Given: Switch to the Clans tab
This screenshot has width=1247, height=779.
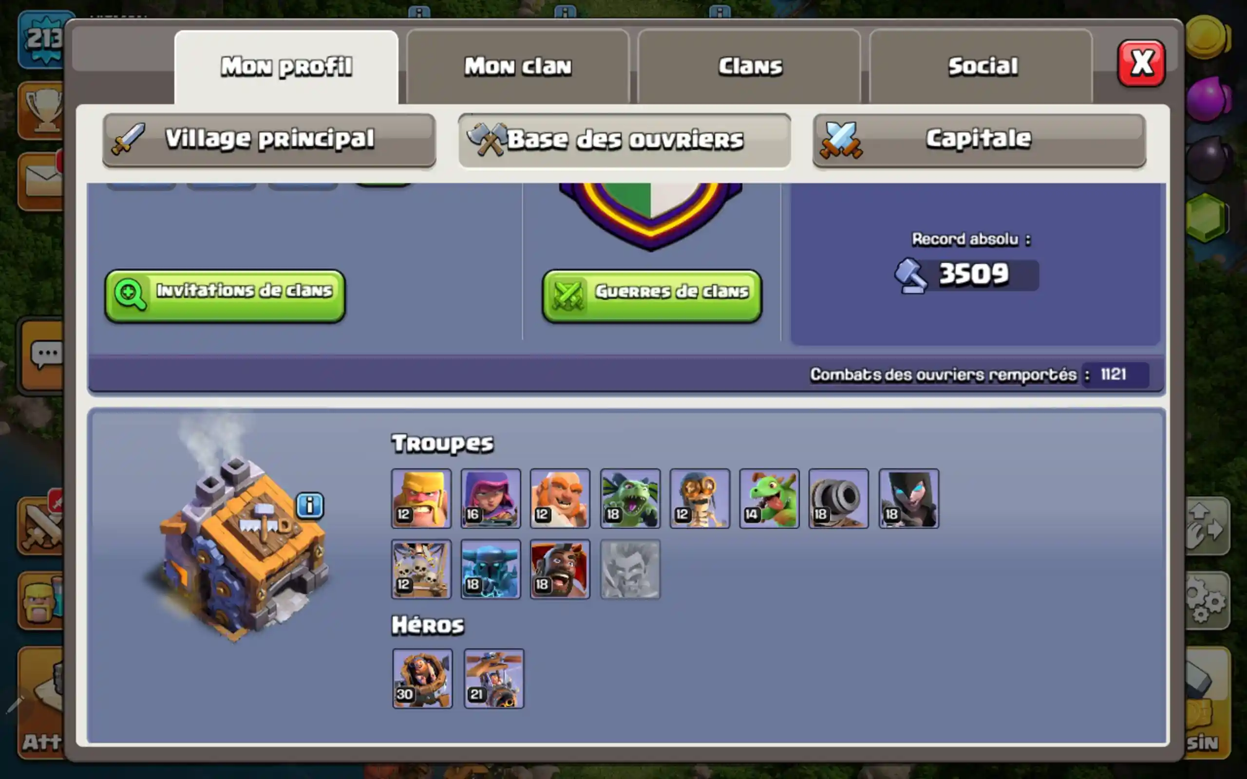Looking at the screenshot, I should click(x=749, y=67).
